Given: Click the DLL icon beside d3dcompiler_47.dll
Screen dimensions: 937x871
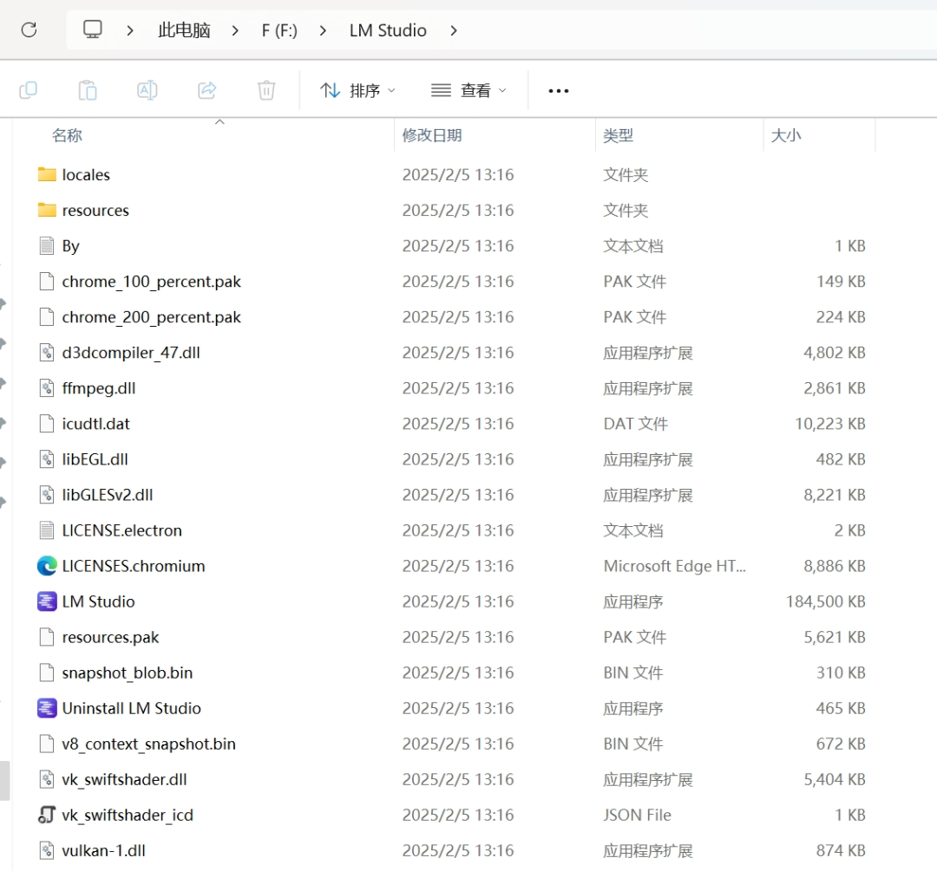Looking at the screenshot, I should click(47, 353).
